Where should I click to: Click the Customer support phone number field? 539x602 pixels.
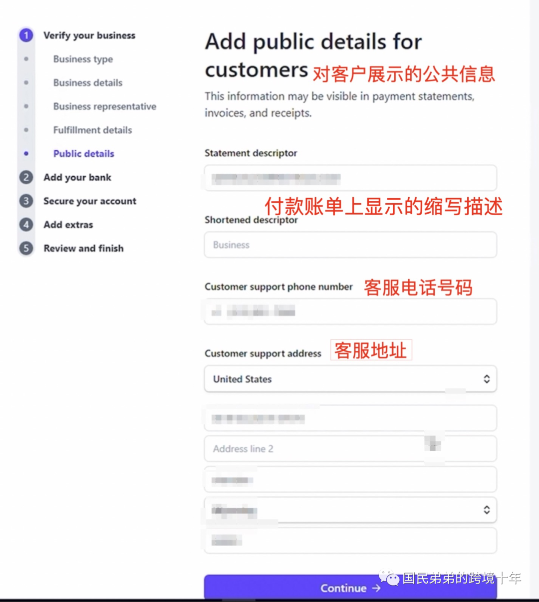(350, 311)
